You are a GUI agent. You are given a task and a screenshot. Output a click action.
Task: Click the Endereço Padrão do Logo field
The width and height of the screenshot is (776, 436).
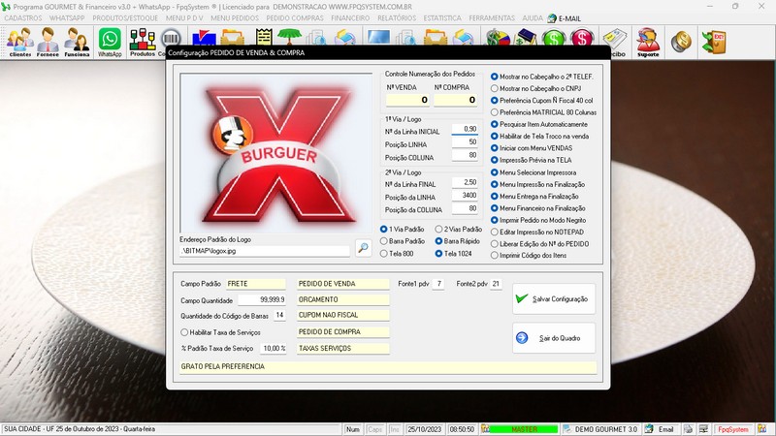pos(264,251)
